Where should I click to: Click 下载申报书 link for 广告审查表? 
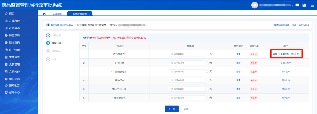pos(284,54)
